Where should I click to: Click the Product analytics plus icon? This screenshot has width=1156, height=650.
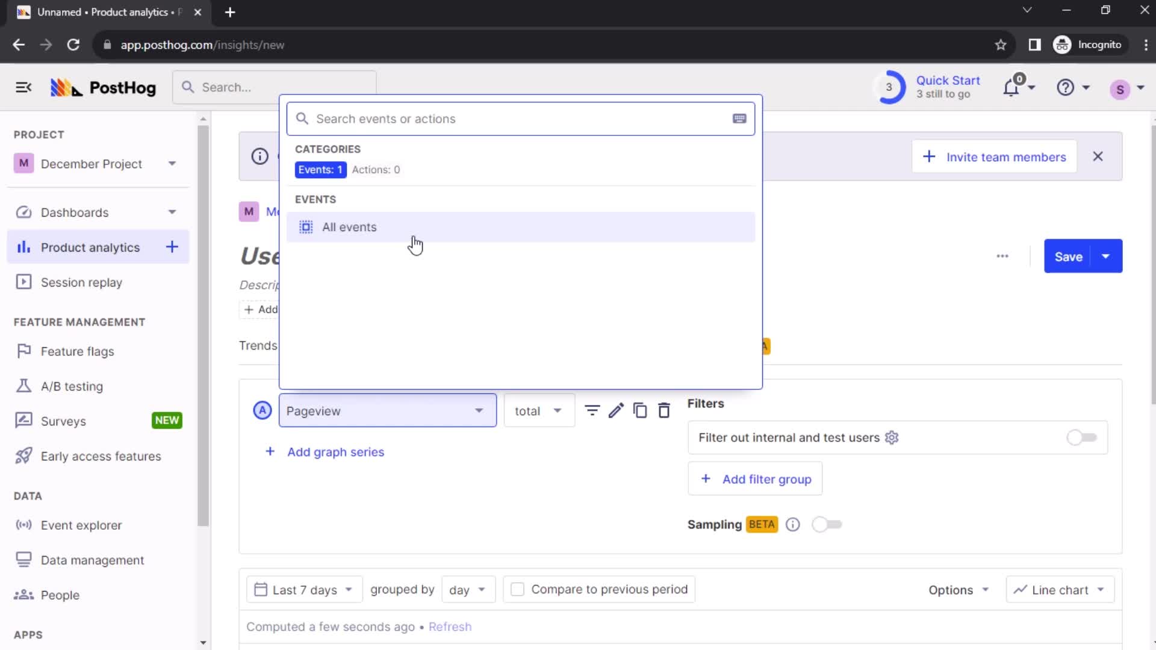coord(172,247)
